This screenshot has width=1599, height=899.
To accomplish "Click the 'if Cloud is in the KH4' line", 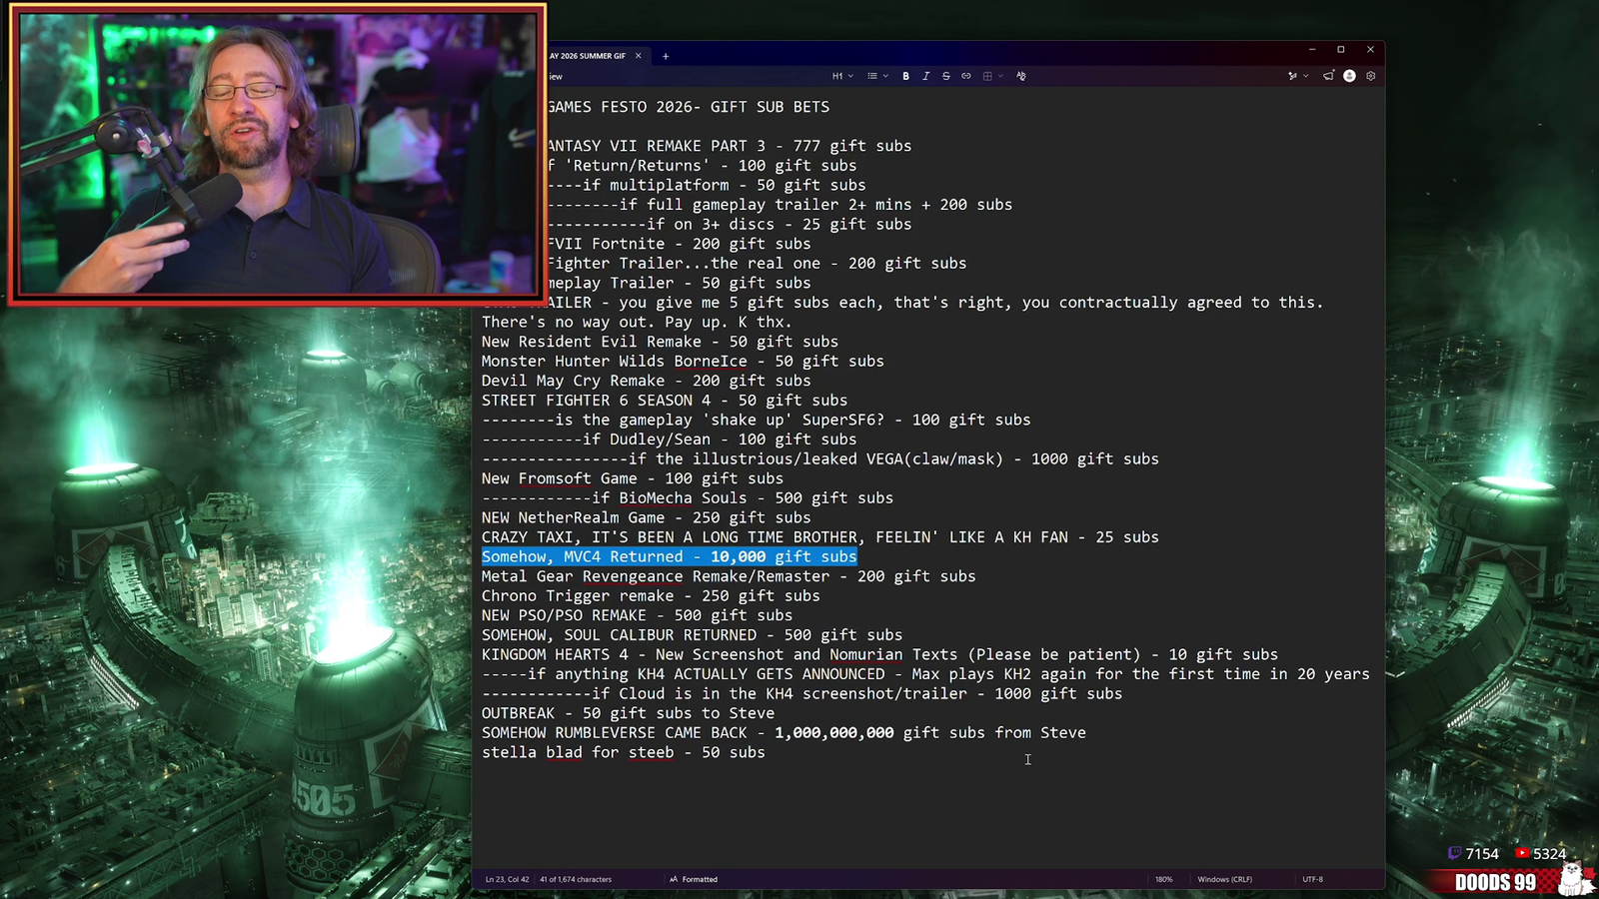I will pyautogui.click(x=801, y=694).
